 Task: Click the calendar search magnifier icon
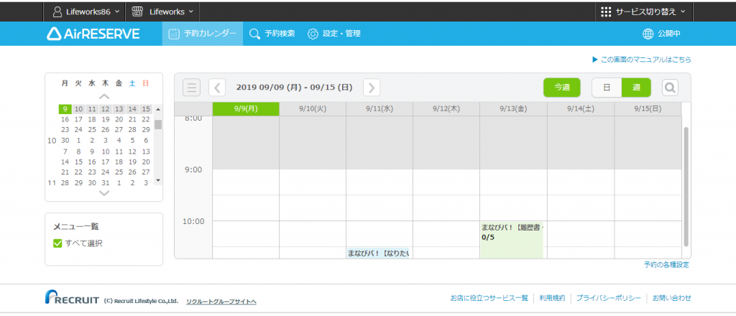click(x=670, y=88)
